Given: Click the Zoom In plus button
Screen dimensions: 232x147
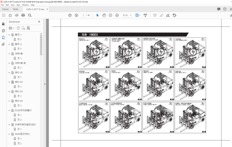Looking at the screenshot, I should [117, 15].
